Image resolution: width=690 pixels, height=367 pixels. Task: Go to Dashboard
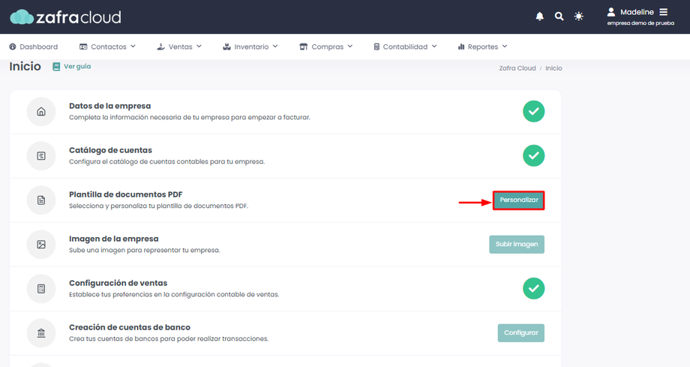pos(34,47)
